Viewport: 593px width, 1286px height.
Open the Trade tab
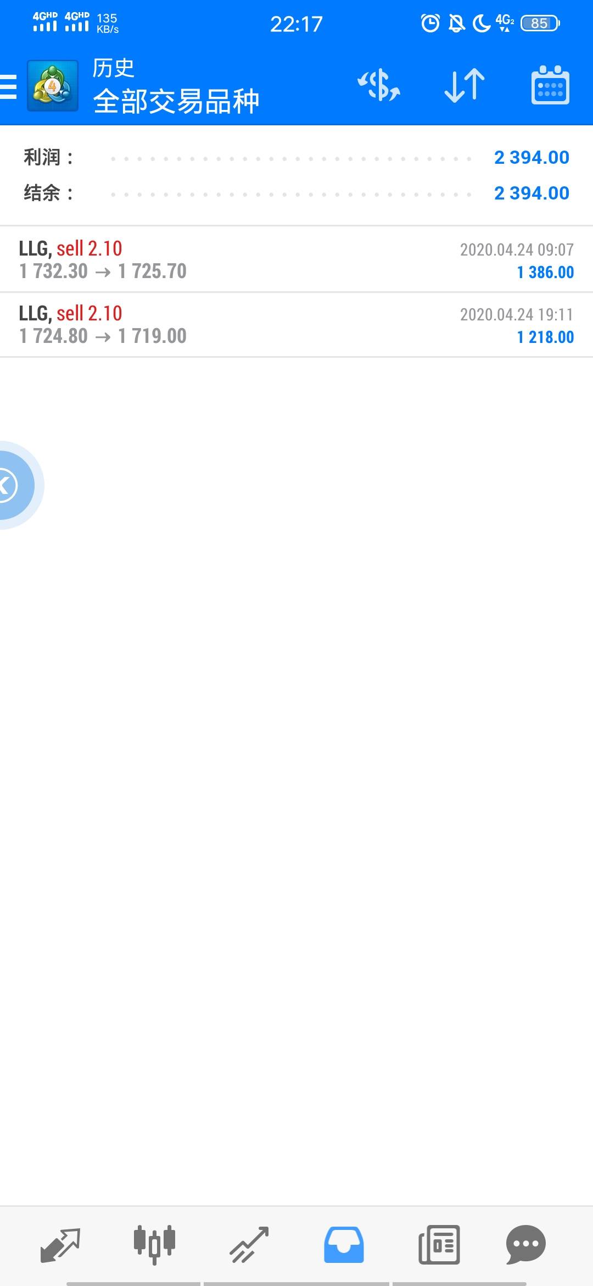pyautogui.click(x=249, y=1245)
